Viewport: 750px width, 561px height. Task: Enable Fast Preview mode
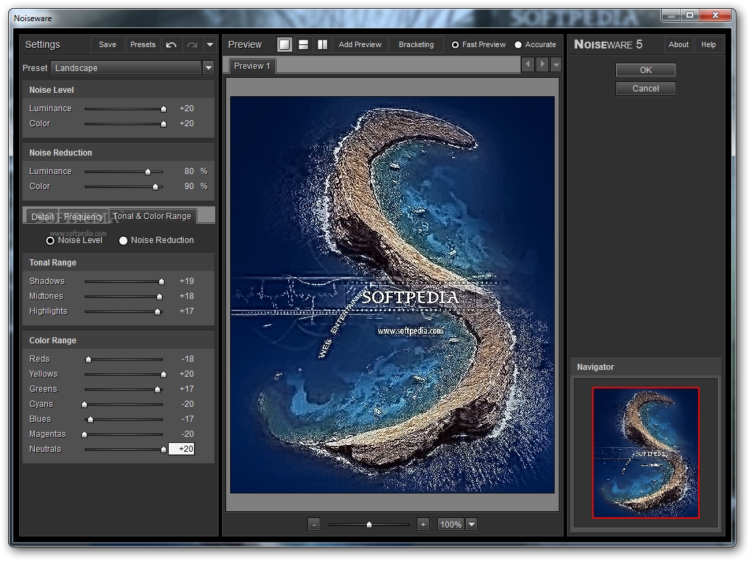pyautogui.click(x=478, y=44)
